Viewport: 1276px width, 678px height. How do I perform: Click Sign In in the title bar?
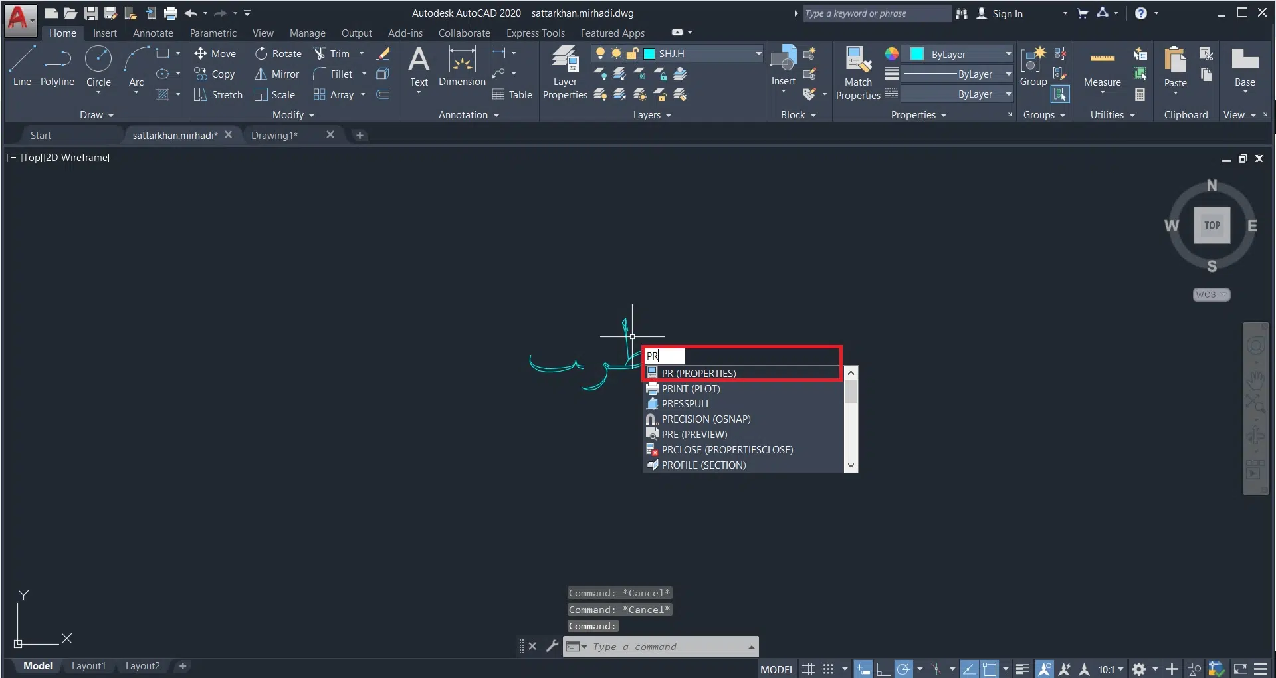[1007, 14]
